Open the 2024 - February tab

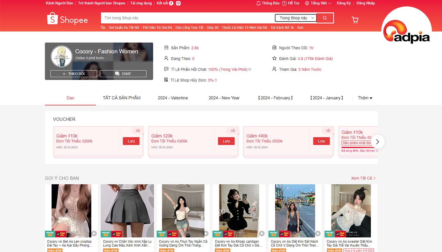(275, 98)
